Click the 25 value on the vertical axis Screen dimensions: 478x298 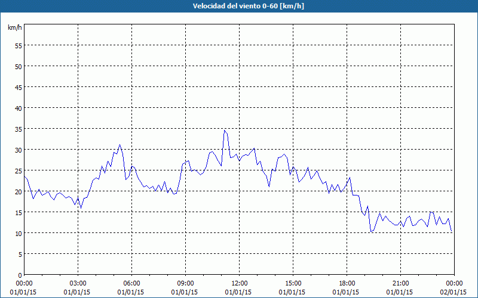(x=19, y=170)
